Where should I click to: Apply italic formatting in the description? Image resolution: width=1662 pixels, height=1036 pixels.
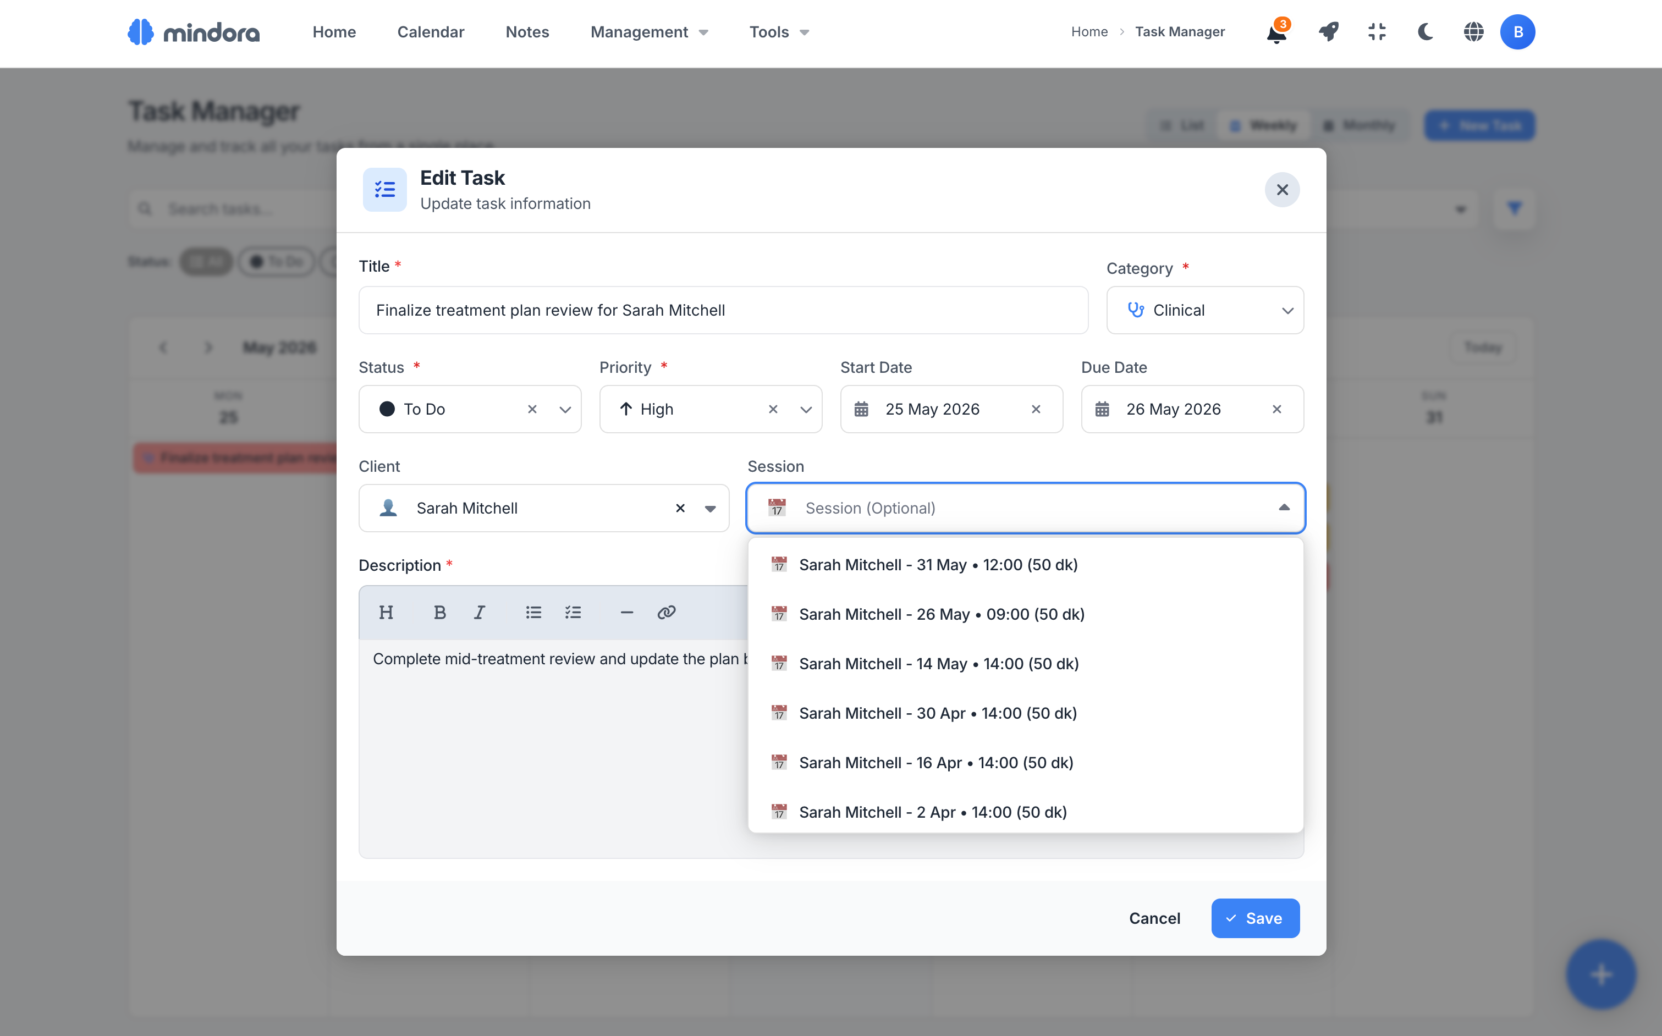pyautogui.click(x=480, y=612)
